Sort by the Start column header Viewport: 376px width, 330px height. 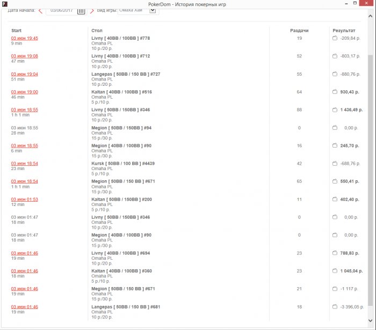16,31
